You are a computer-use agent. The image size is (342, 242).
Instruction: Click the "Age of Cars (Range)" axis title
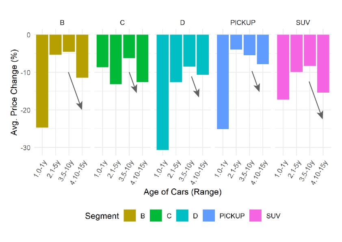coord(182,192)
